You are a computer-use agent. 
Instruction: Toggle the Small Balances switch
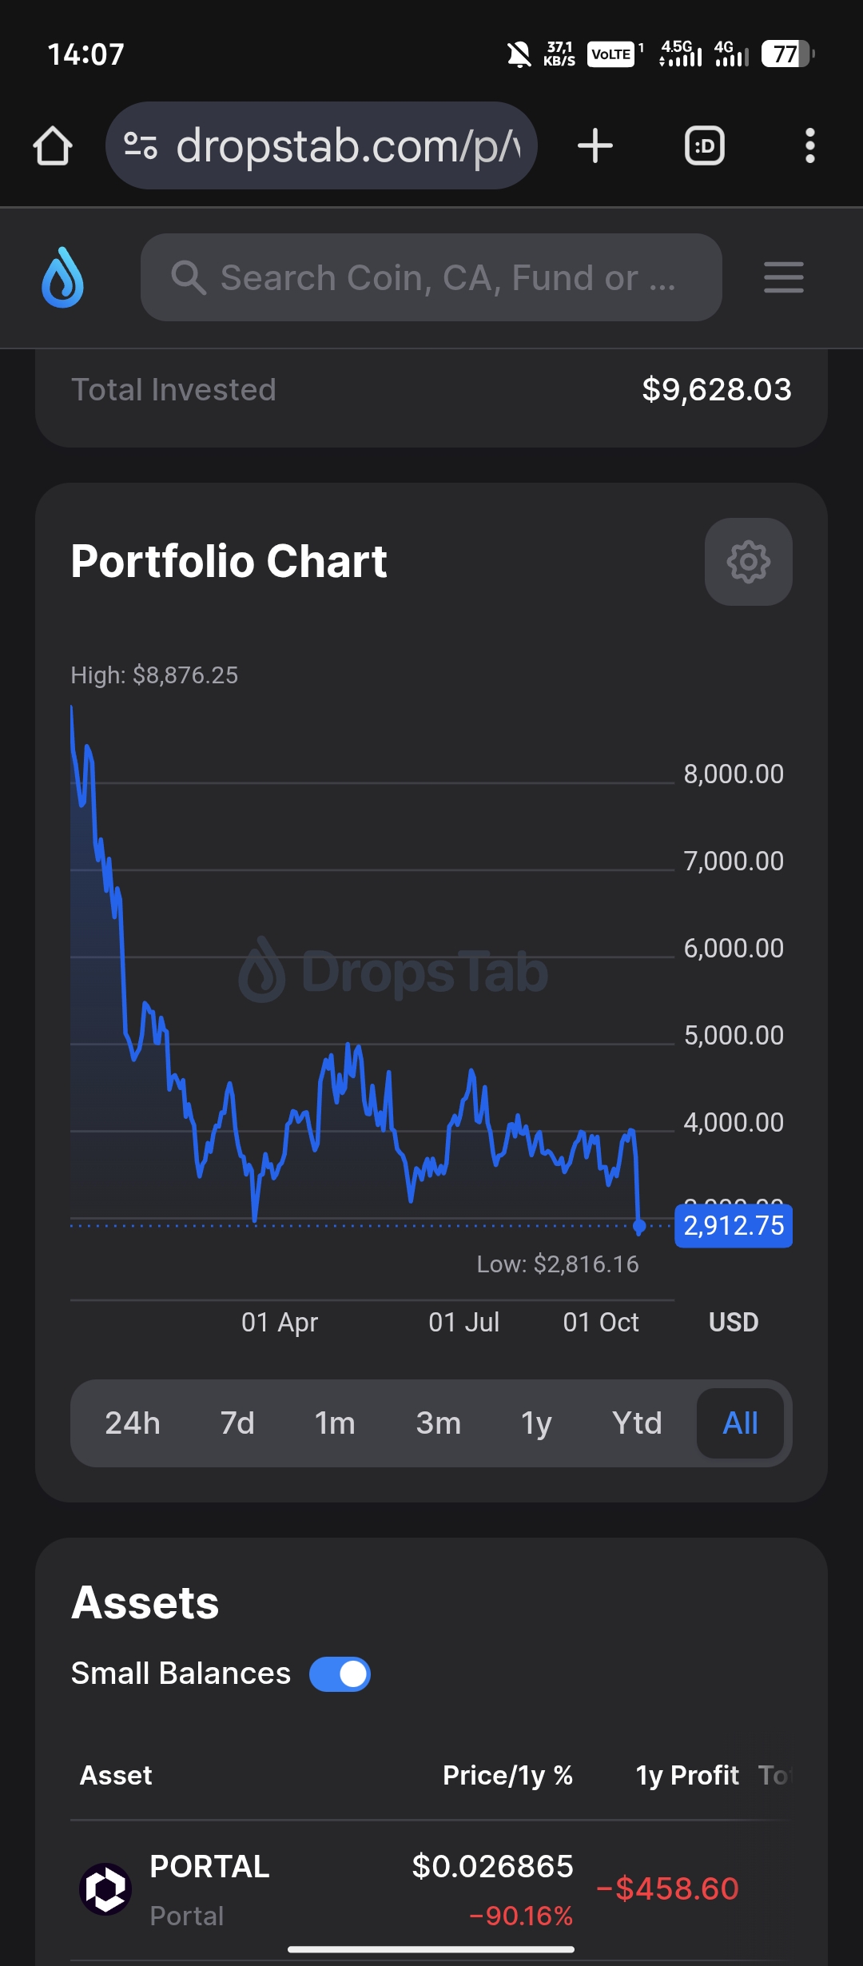[340, 1674]
